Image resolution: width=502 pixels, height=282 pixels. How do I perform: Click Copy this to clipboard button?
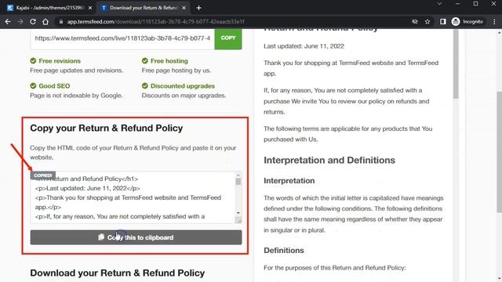136,237
